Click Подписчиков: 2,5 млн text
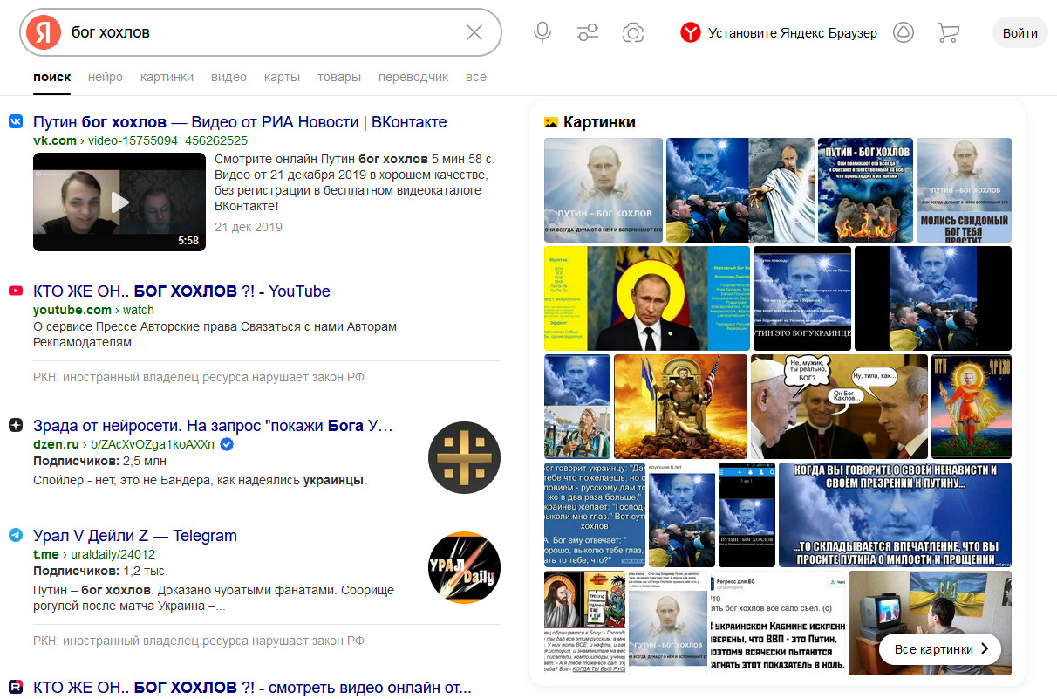 [x=99, y=461]
